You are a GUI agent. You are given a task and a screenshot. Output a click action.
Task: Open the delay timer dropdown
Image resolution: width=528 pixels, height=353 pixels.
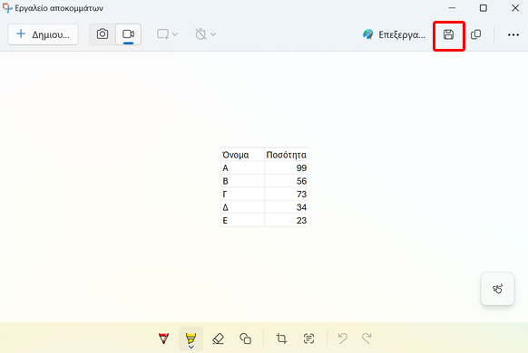(x=205, y=34)
